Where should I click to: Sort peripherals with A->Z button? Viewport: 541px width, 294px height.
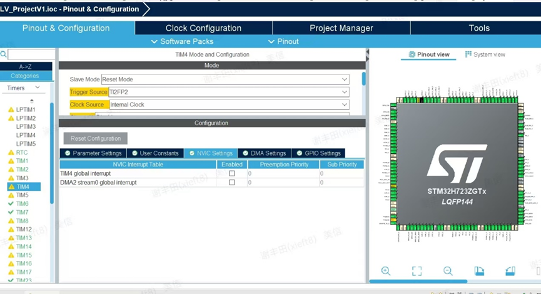coord(26,66)
